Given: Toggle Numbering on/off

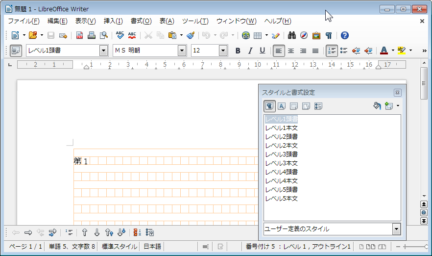Looking at the screenshot, I should click(332, 51).
